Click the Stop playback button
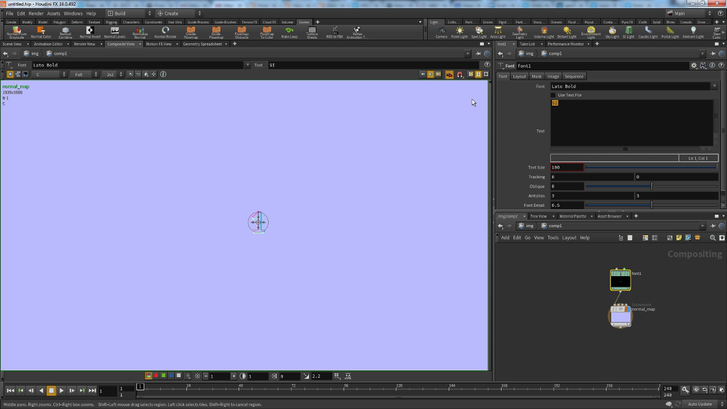Screen dimensions: 727x409 click(x=51, y=391)
